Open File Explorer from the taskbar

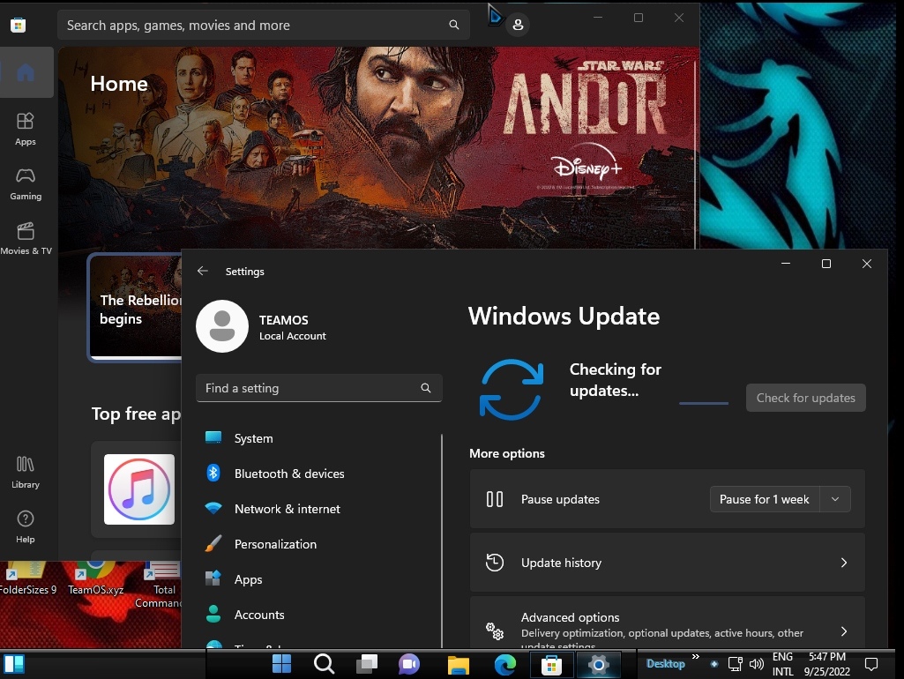click(457, 664)
